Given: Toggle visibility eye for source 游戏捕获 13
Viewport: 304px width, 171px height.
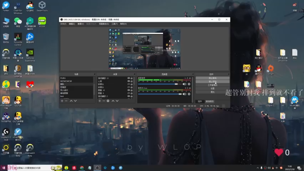Looking at the screenshot, I should point(128,78).
